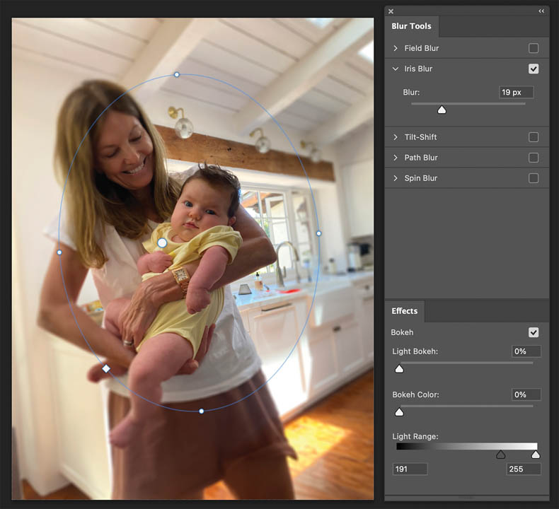Click the diamond roundness handle on the ellipse

106,368
